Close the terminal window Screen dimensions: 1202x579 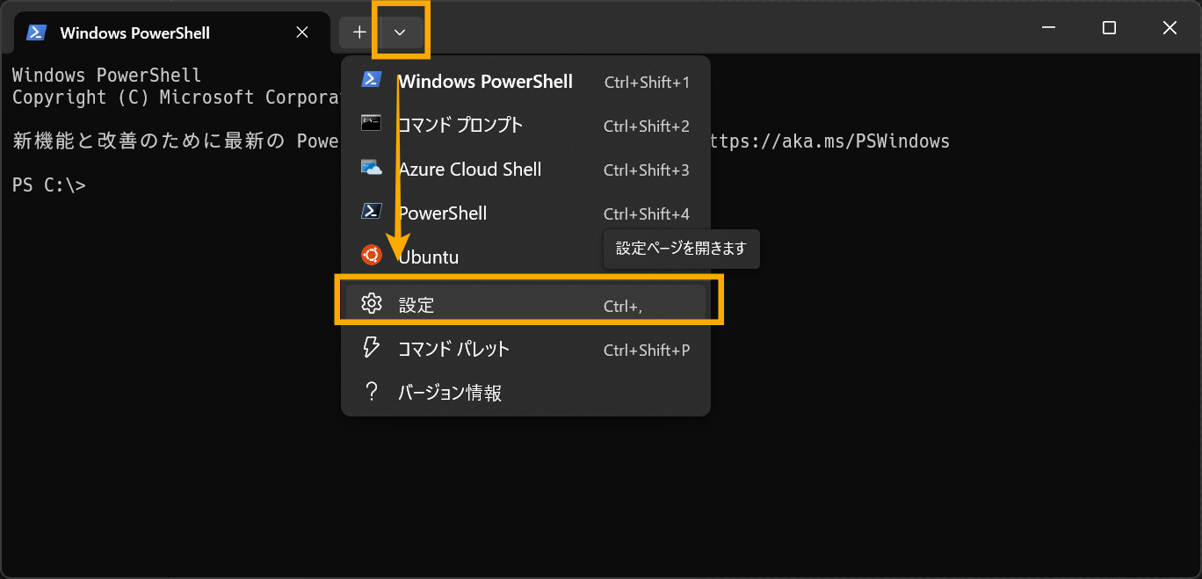pyautogui.click(x=1169, y=28)
